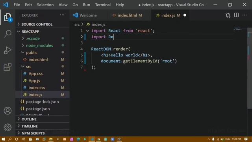Image resolution: width=252 pixels, height=142 pixels.
Task: Select index.js in file tree
Action: (43, 95)
